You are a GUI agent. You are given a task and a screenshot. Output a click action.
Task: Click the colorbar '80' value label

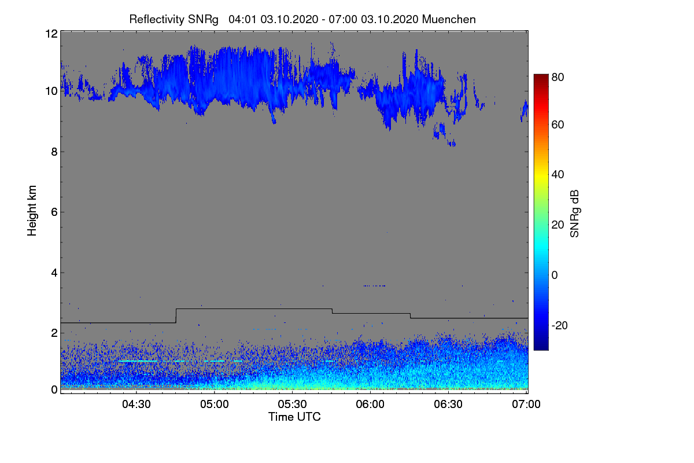[x=558, y=77]
